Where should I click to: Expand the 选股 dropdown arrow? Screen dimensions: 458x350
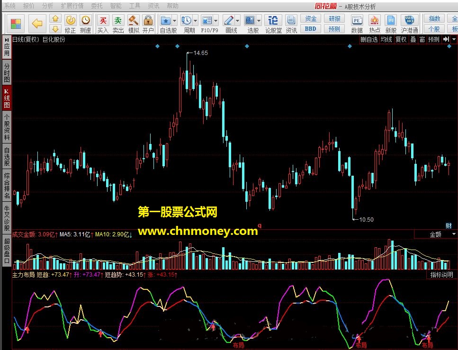[259, 21]
